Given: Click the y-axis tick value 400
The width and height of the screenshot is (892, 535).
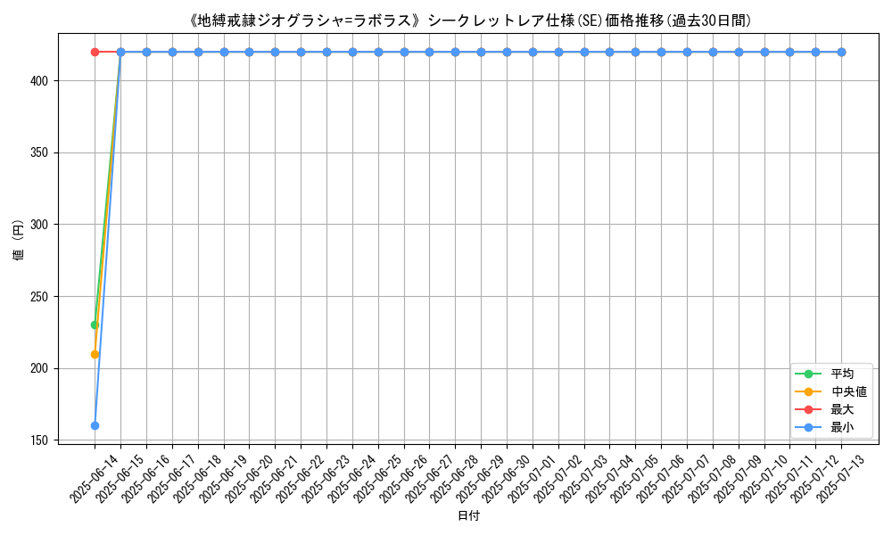Looking at the screenshot, I should pyautogui.click(x=38, y=81).
